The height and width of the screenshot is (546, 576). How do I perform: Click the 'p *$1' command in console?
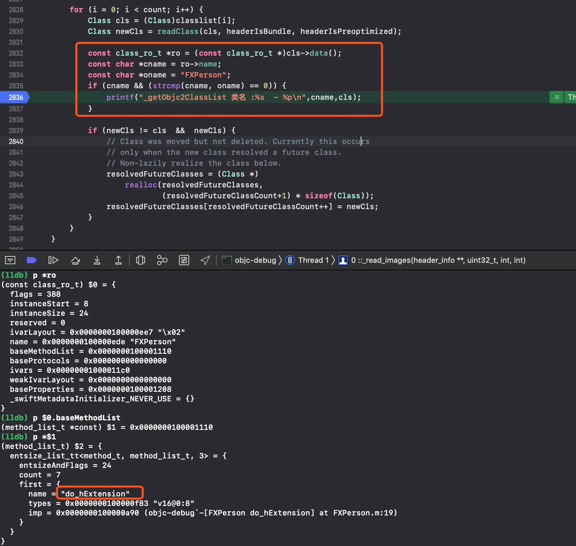44,437
